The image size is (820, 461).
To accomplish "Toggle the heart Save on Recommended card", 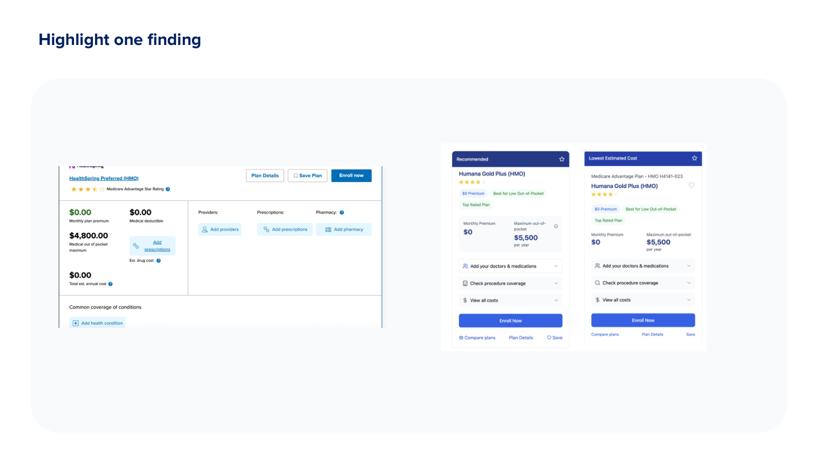I will pyautogui.click(x=549, y=337).
